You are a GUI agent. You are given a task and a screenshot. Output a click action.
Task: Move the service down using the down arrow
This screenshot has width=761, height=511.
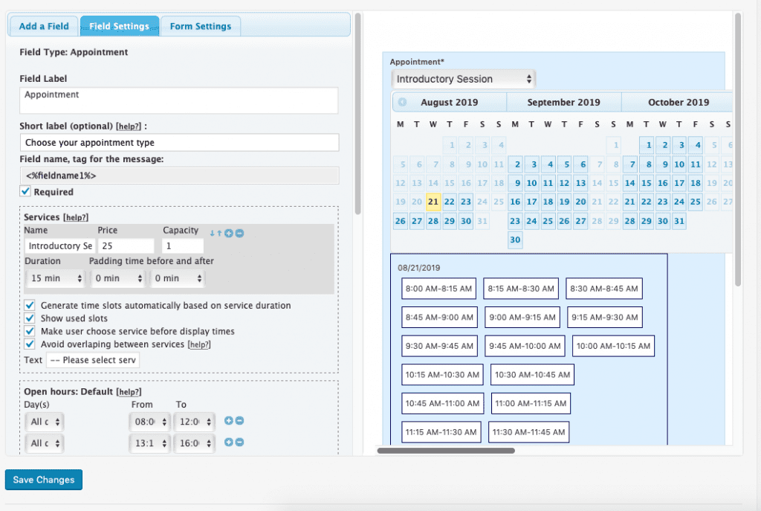coord(212,232)
